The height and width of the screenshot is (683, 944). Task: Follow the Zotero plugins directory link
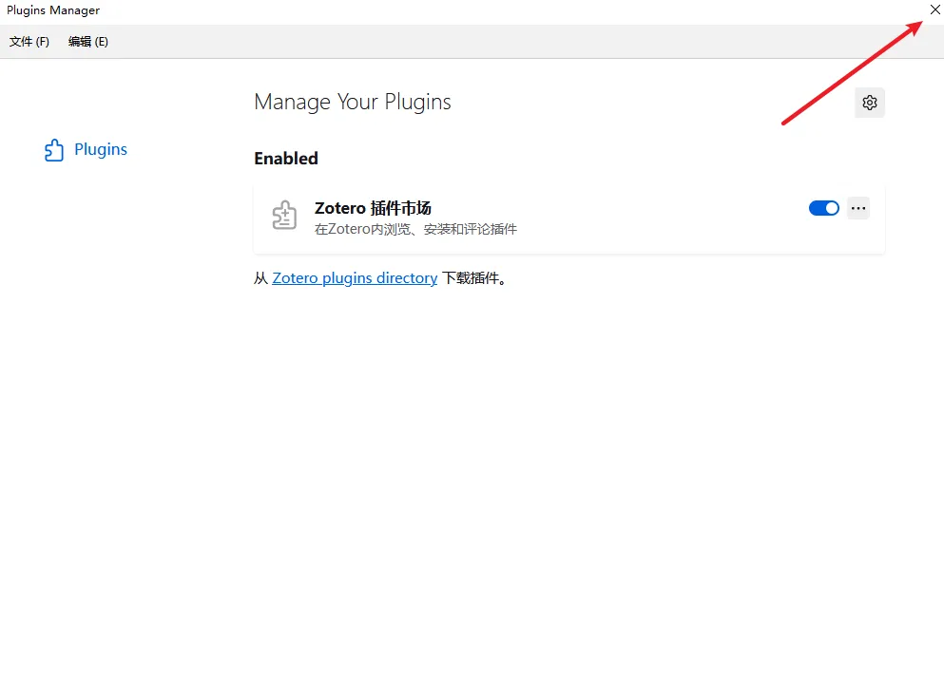coord(355,278)
